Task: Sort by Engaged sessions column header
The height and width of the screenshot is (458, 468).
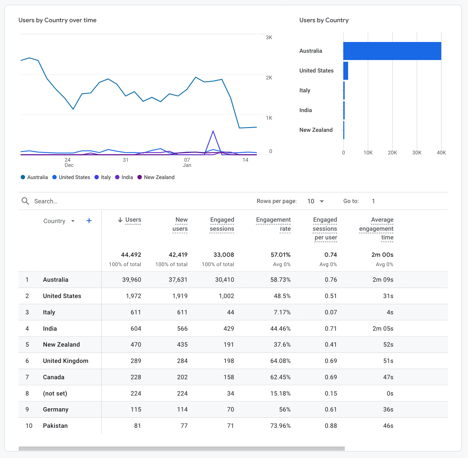Action: (222, 224)
